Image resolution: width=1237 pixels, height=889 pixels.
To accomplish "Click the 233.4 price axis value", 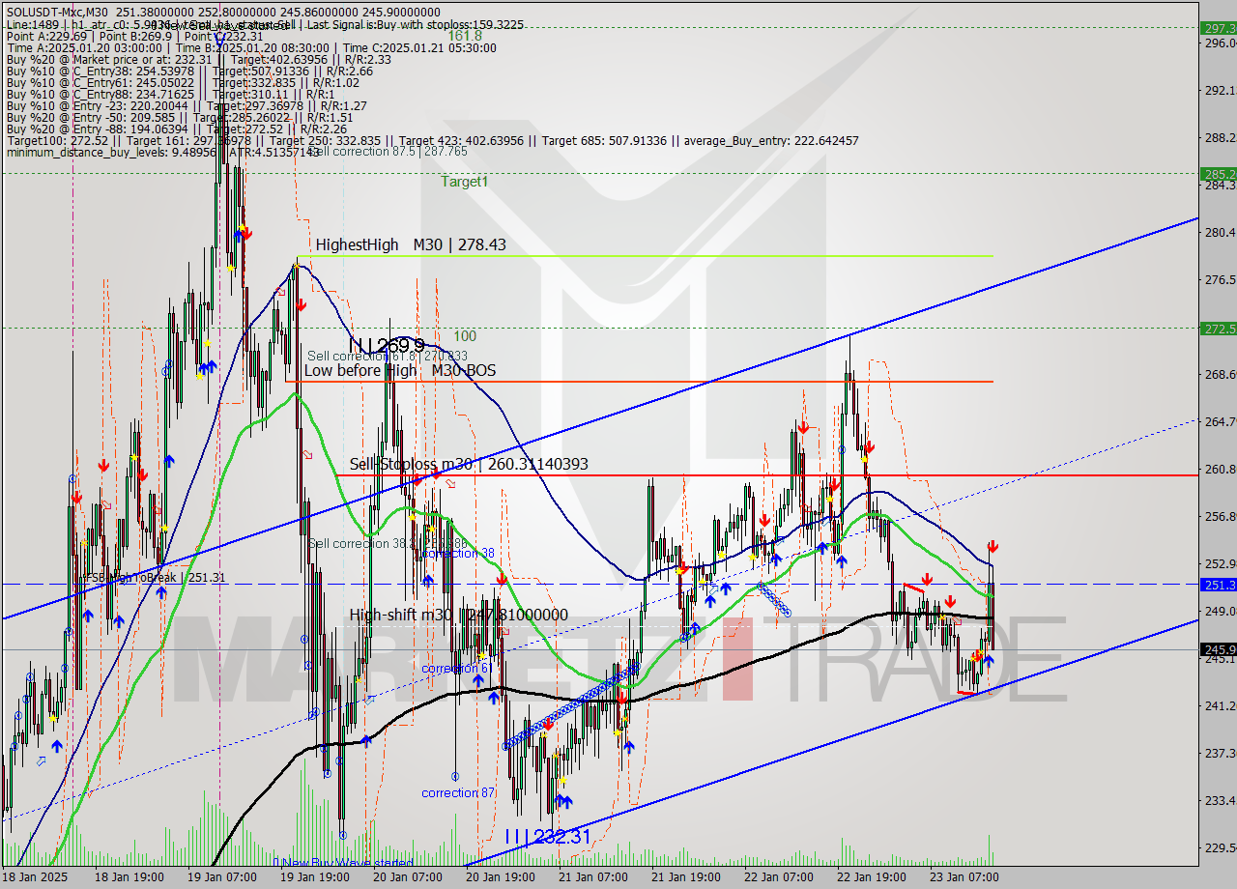I will click(x=1220, y=800).
